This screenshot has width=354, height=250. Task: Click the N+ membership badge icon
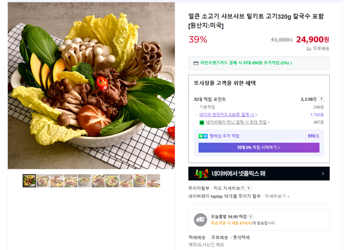point(203,136)
